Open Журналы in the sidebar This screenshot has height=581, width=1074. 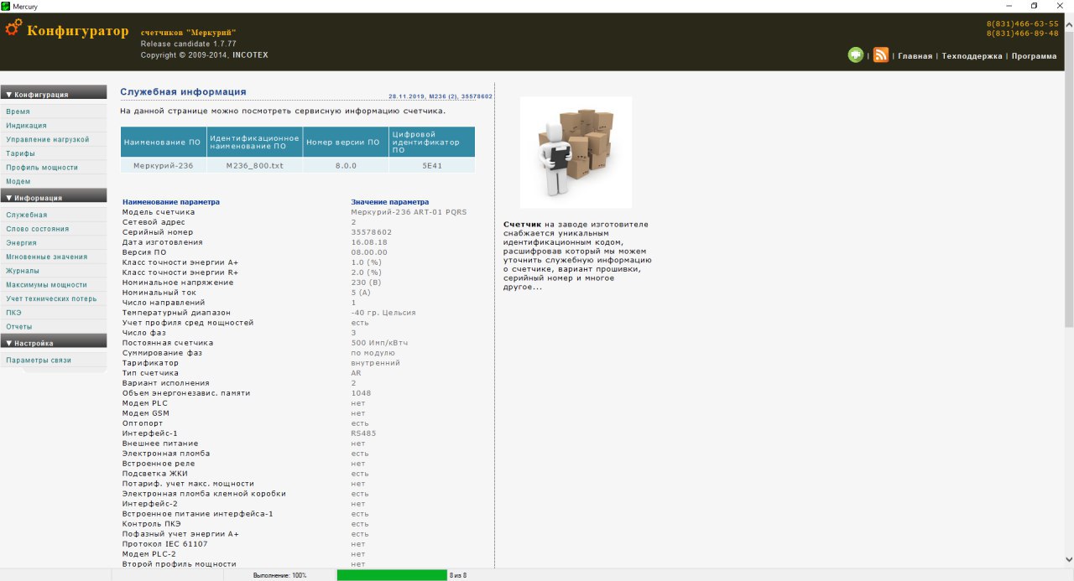(23, 271)
